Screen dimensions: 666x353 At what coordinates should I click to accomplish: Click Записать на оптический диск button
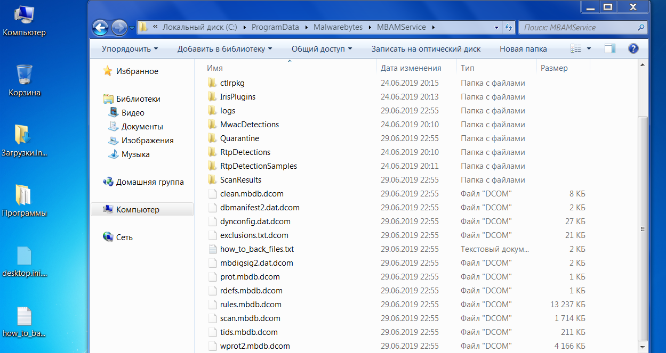click(426, 49)
